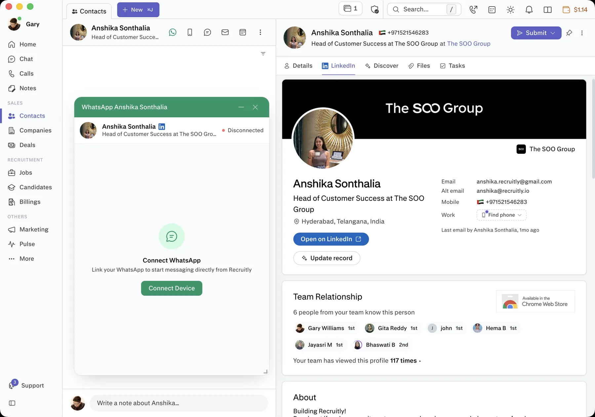Open Jobs in the sidebar
Viewport: 595px width, 417px height.
click(20, 172)
